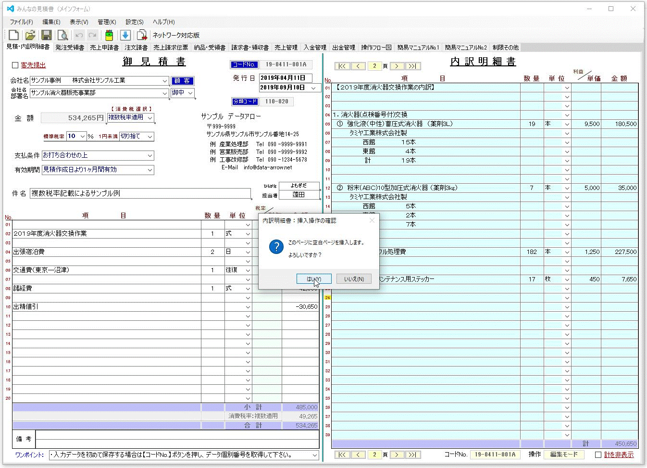Switch to the 売上申請書 tab
Image resolution: width=647 pixels, height=468 pixels.
(104, 48)
